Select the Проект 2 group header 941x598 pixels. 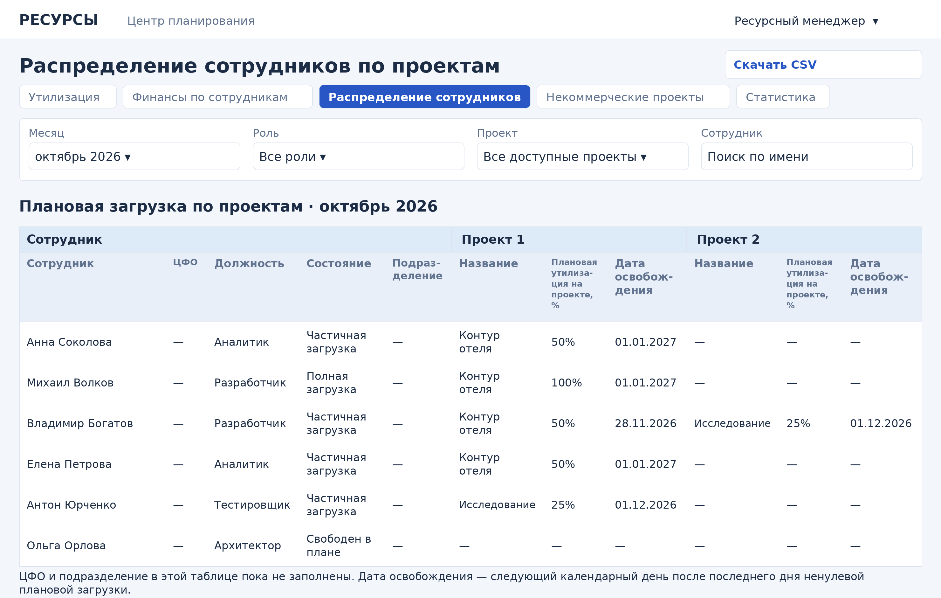pyautogui.click(x=728, y=239)
